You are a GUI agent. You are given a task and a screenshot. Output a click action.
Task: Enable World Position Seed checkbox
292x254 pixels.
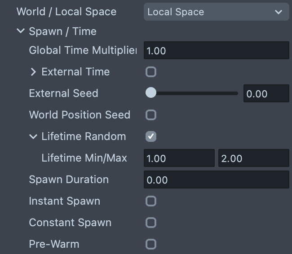click(151, 115)
